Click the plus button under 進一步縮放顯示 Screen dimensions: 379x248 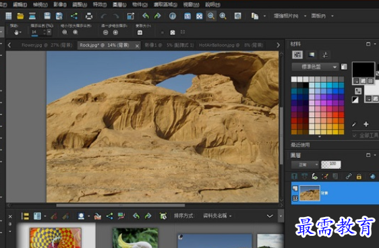(115, 32)
